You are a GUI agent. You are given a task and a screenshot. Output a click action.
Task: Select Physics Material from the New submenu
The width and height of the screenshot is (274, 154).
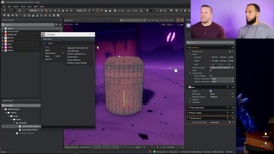point(74,60)
